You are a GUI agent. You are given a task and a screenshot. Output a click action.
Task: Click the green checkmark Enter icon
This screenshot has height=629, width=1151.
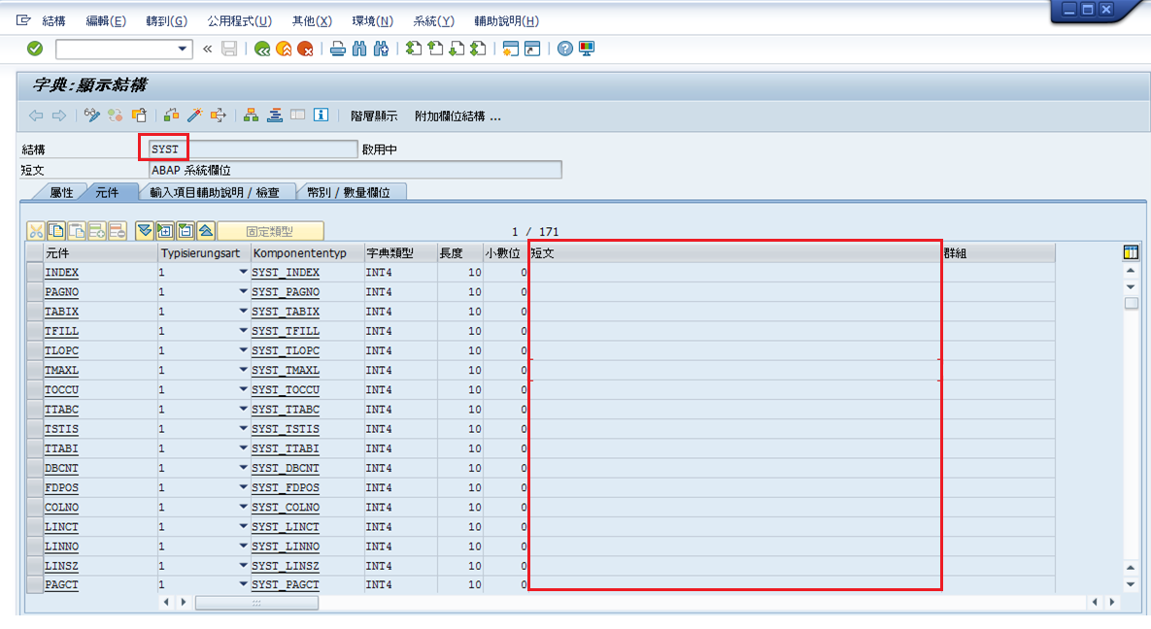pyautogui.click(x=35, y=49)
